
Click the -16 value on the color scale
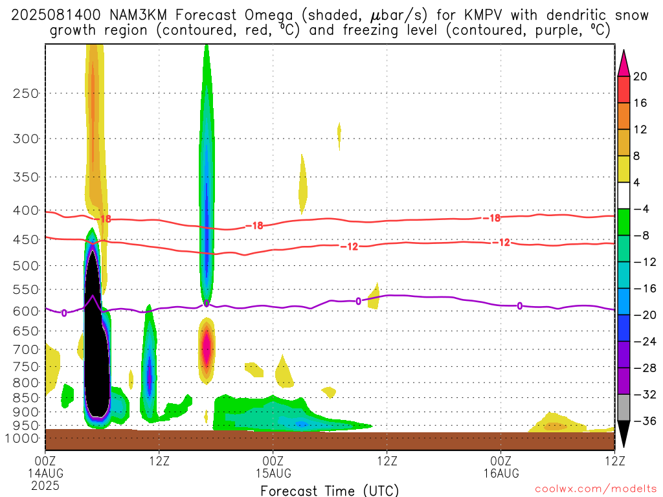tap(645, 288)
